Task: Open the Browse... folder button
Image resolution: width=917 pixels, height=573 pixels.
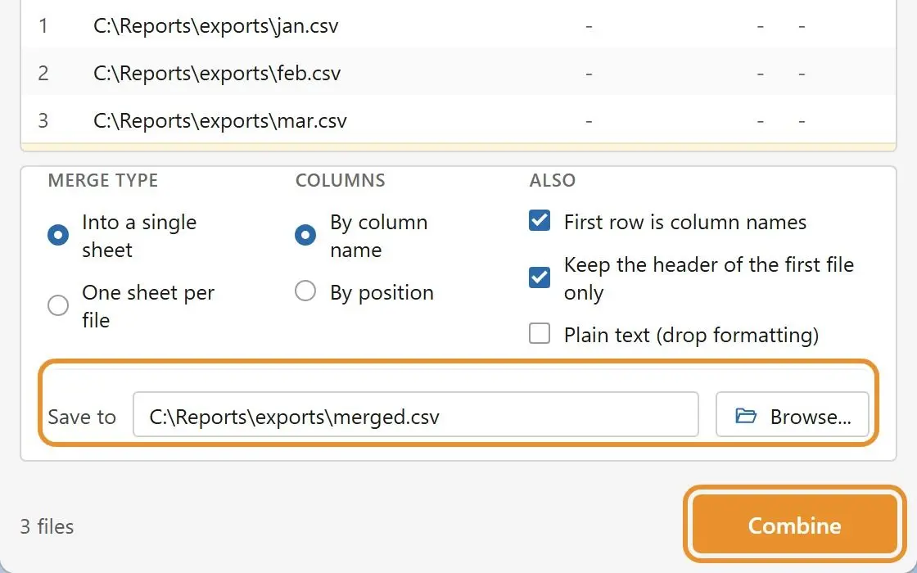Action: point(793,414)
